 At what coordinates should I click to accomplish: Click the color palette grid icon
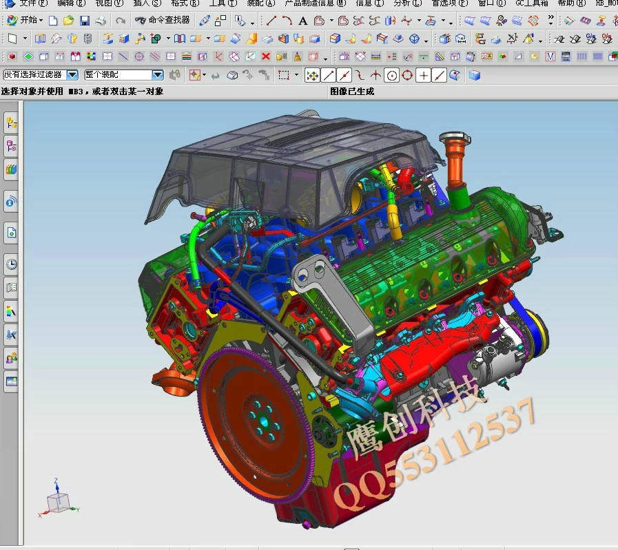[x=92, y=56]
